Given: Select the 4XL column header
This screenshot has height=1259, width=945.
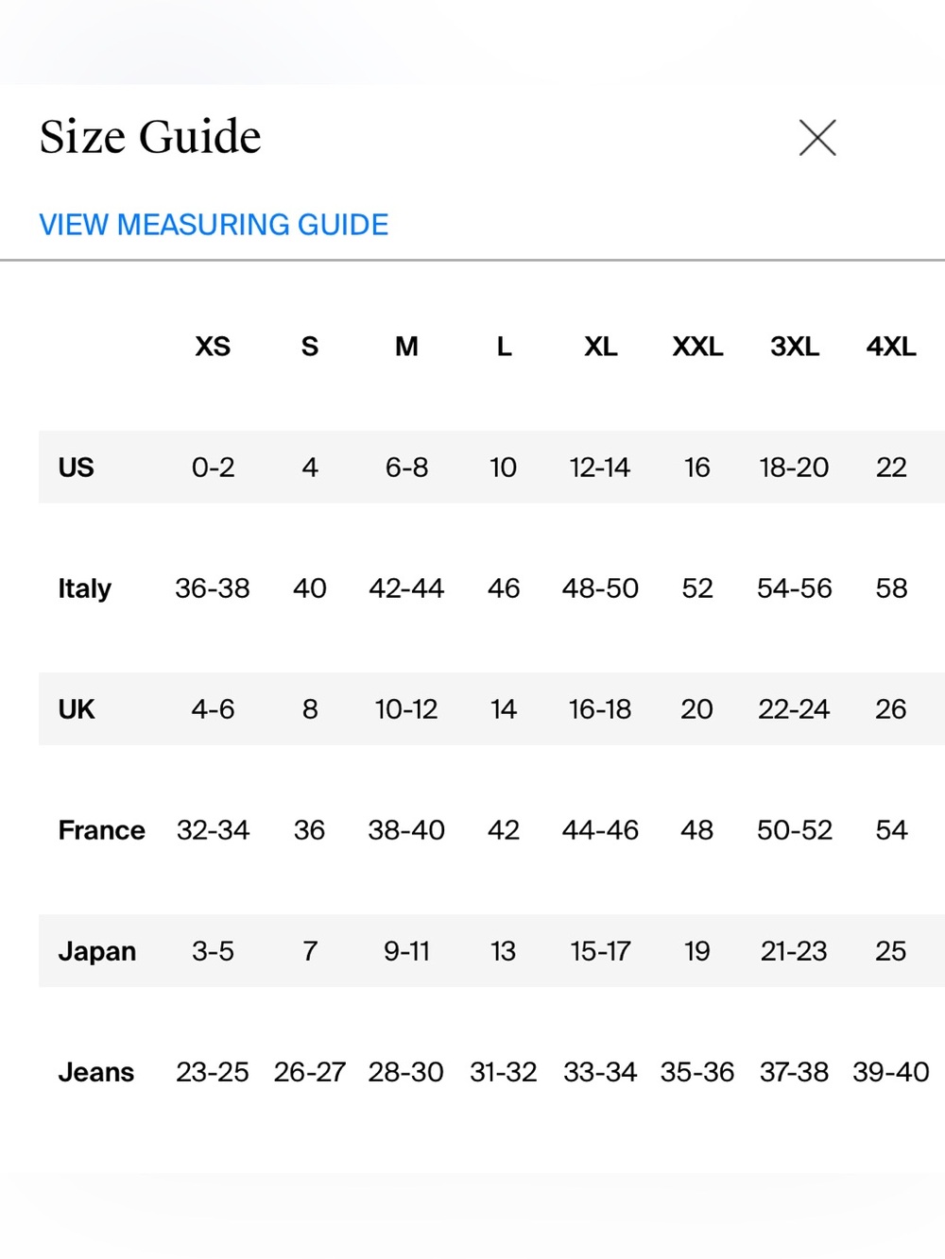Looking at the screenshot, I should pos(891,347).
